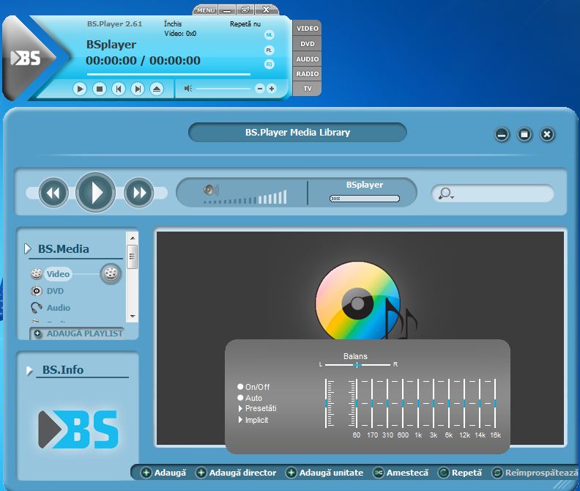Click the Media Library search field
580x491 pixels.
493,193
